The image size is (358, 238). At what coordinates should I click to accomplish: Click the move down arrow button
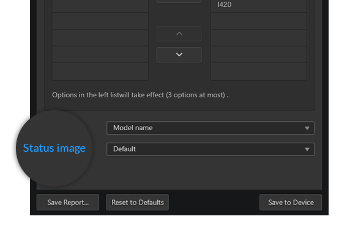[x=179, y=55]
